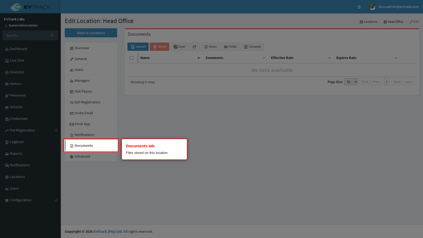423x238 pixels.
Task: Click EvTrack (Pty) Ltd. footer link
Action: pos(108,232)
